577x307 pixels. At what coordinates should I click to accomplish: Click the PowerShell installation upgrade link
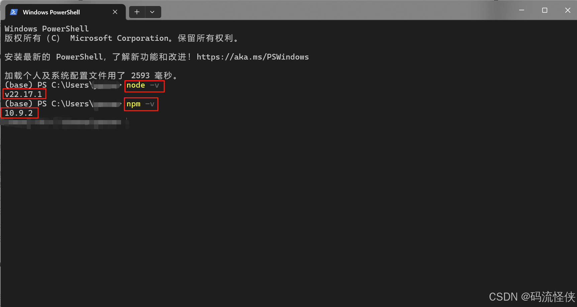[x=253, y=57]
